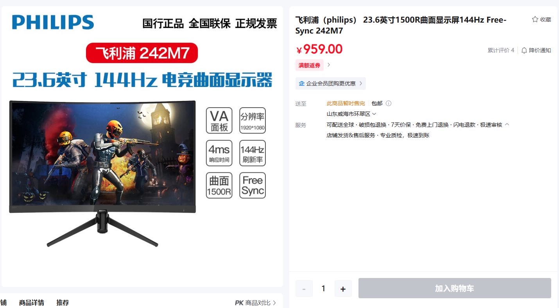
Task: Open enterprise member group-buy offer arrow
Action: (361, 83)
